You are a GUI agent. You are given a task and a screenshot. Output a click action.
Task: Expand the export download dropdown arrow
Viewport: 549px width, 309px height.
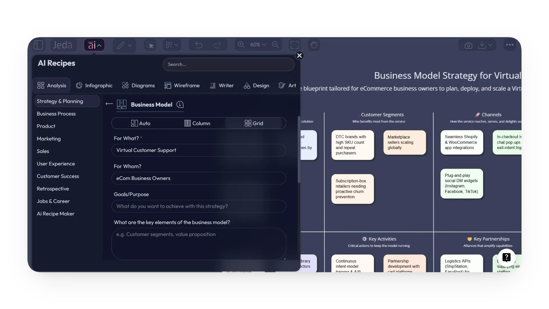[490, 45]
